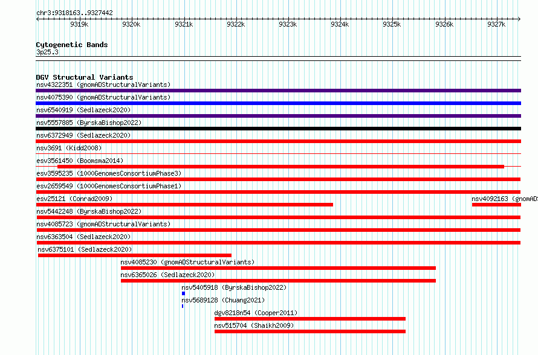This screenshot has width=538, height=355.
Task: Click the 9323k ruler position
Action: pyautogui.click(x=288, y=24)
